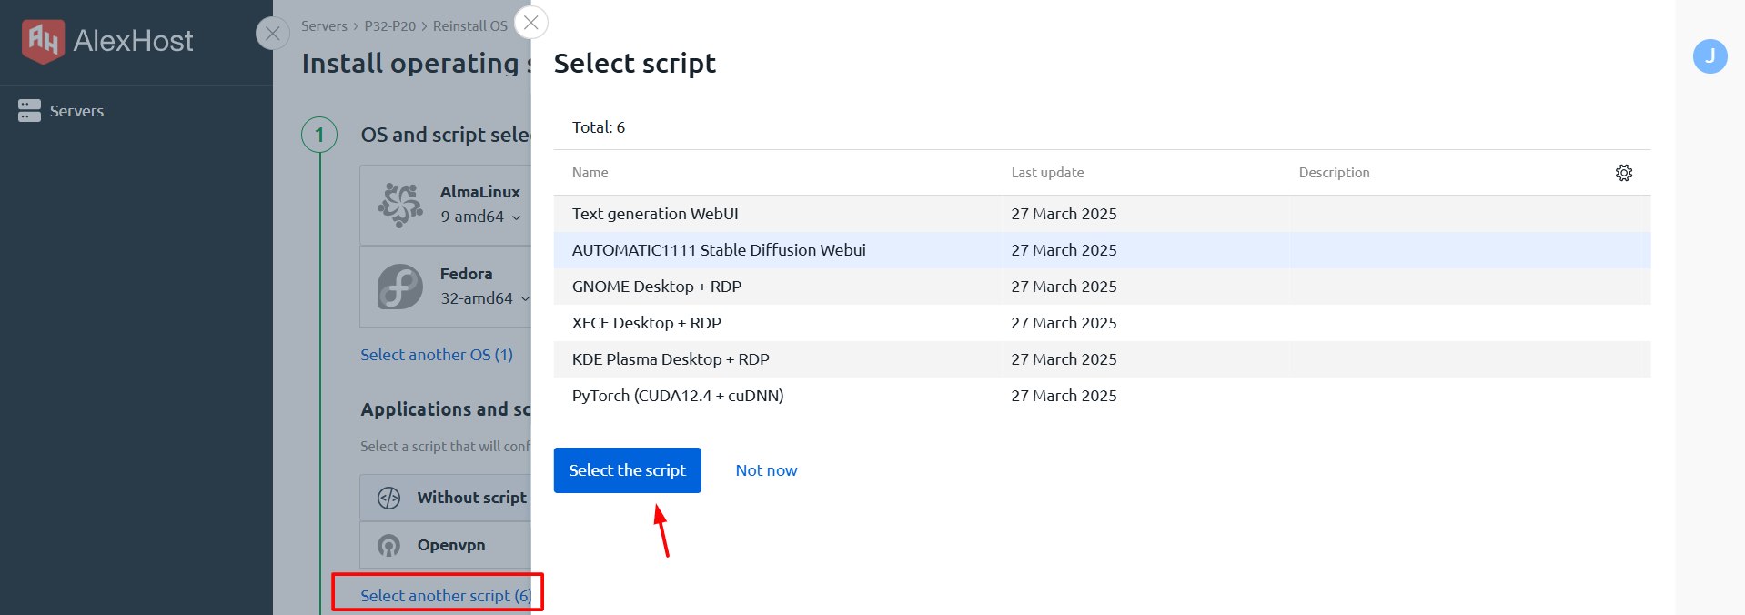The width and height of the screenshot is (1745, 615).
Task: Choose the Without script option
Action: tap(446, 498)
